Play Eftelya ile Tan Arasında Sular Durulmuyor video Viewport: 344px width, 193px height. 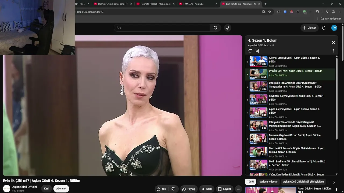(291, 87)
